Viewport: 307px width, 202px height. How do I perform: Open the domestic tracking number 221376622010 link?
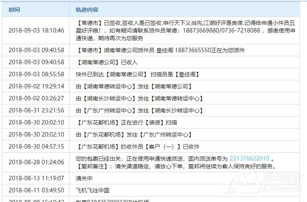coord(249,159)
